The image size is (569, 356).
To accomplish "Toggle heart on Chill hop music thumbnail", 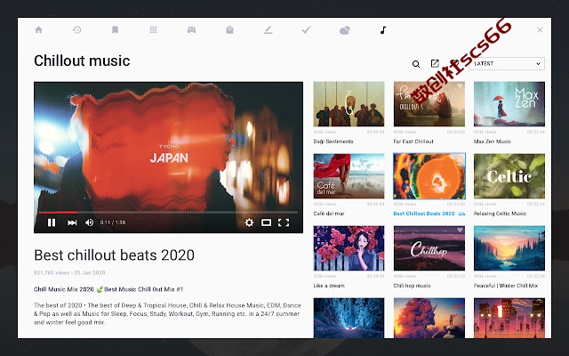I will 460,230.
